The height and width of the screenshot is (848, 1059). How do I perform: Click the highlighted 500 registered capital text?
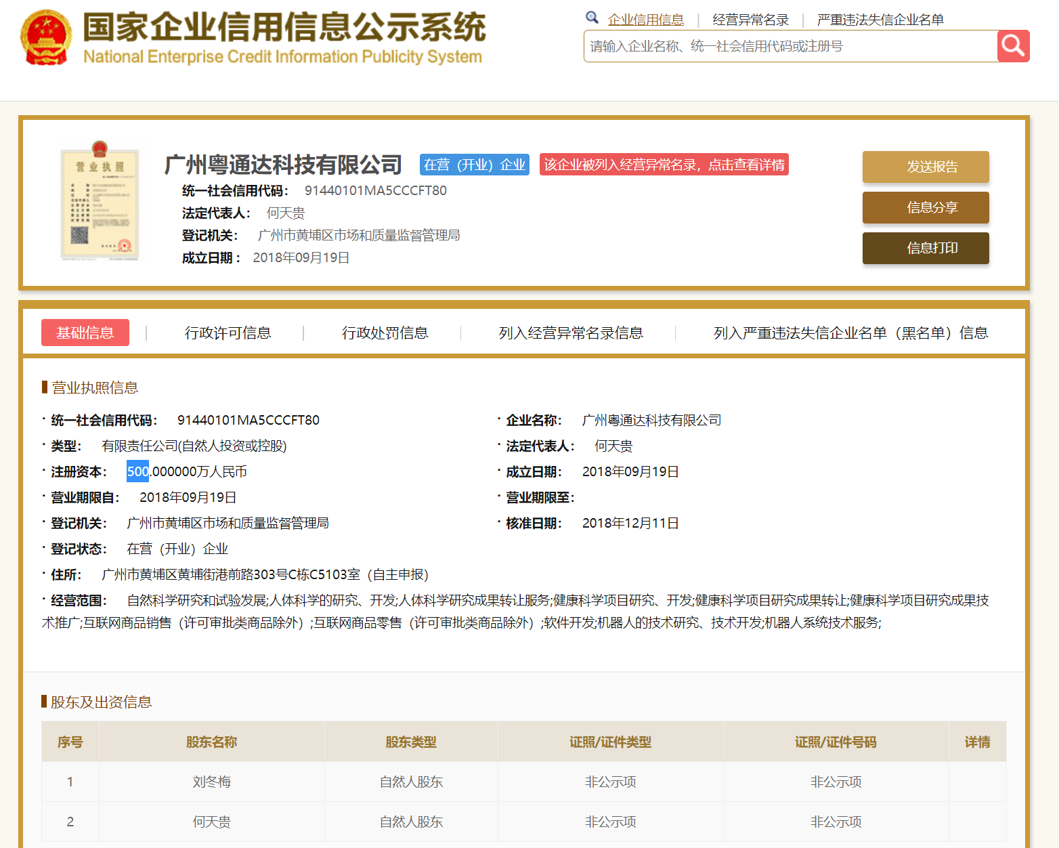[137, 471]
